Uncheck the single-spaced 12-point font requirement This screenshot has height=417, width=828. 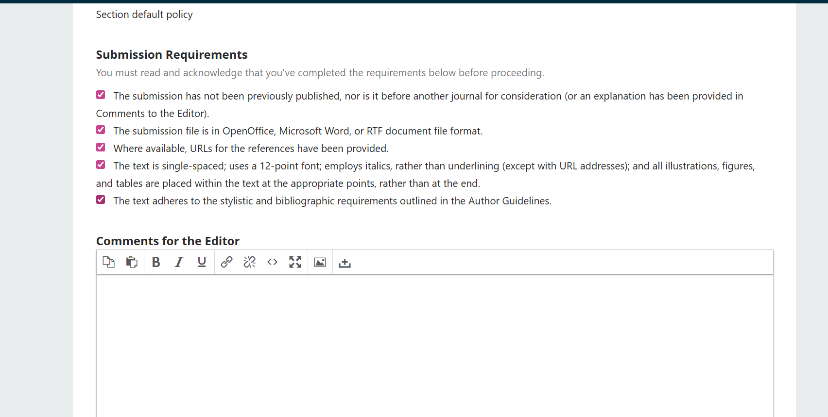pyautogui.click(x=101, y=165)
